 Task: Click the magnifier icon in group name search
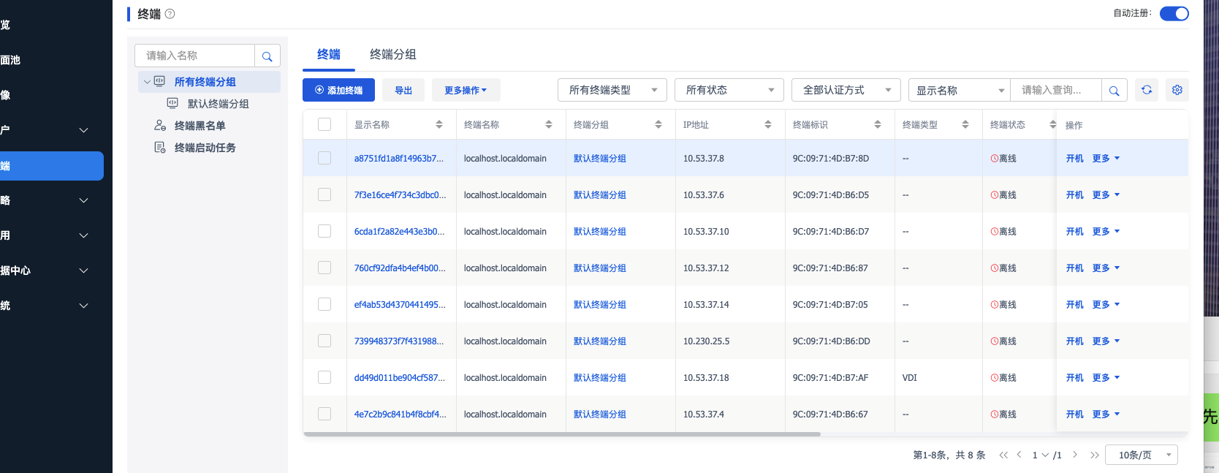(267, 56)
